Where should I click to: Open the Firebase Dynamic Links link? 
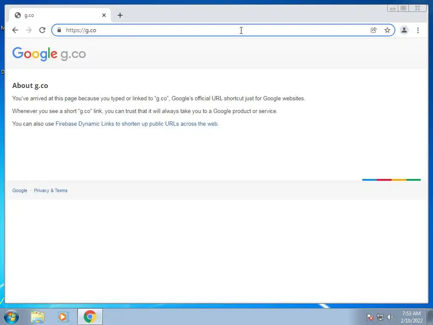pyautogui.click(x=137, y=124)
